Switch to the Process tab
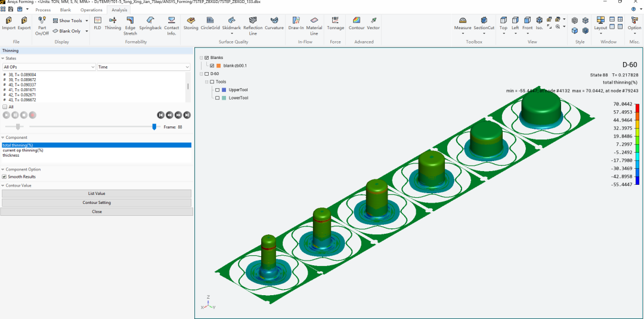This screenshot has width=644, height=319. pos(43,10)
